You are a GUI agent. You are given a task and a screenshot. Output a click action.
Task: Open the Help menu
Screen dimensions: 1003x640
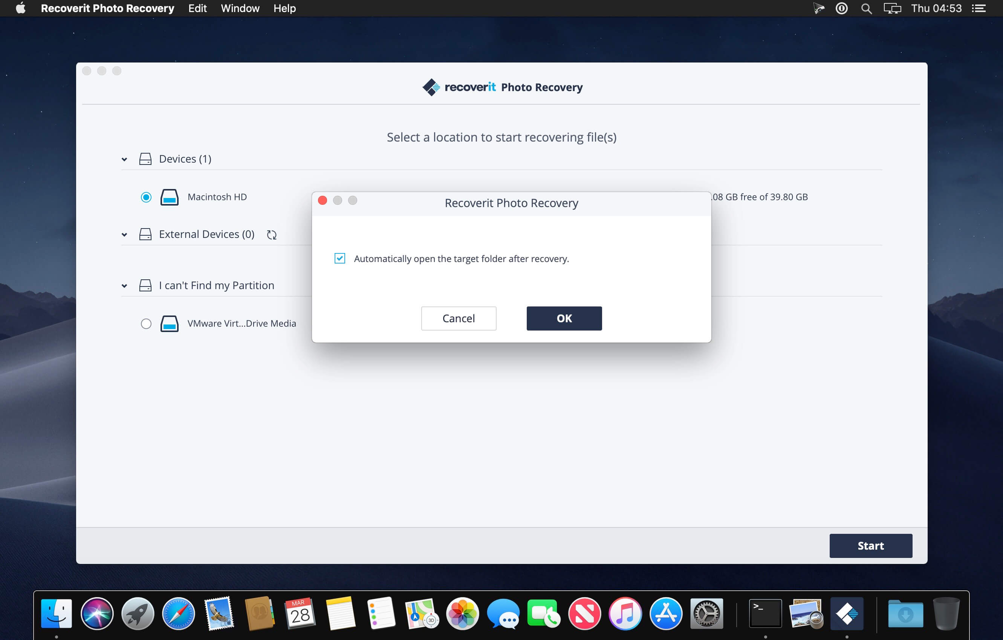(284, 8)
